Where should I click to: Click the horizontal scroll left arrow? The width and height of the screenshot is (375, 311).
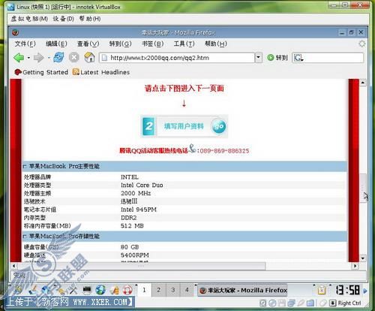point(13,266)
